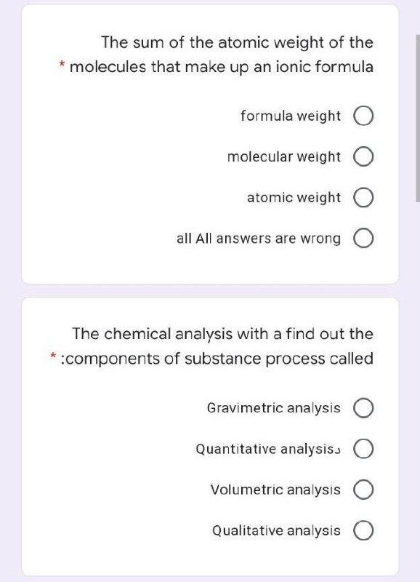Choose the all All answers are wrong option
420x582 pixels.
click(x=363, y=237)
